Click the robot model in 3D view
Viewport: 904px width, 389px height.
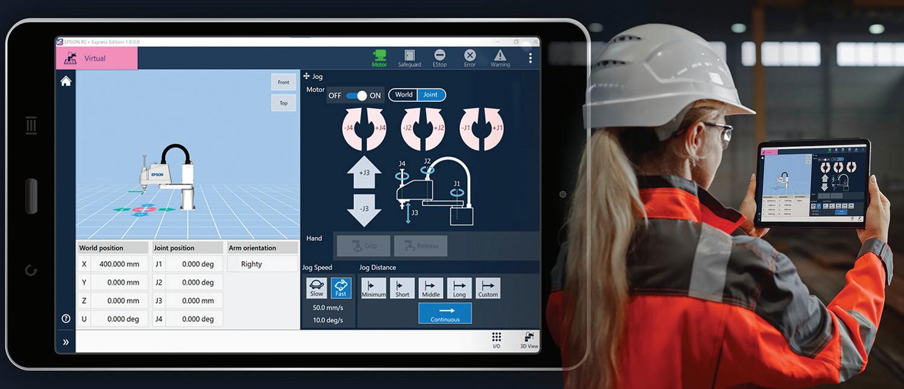coord(169,176)
